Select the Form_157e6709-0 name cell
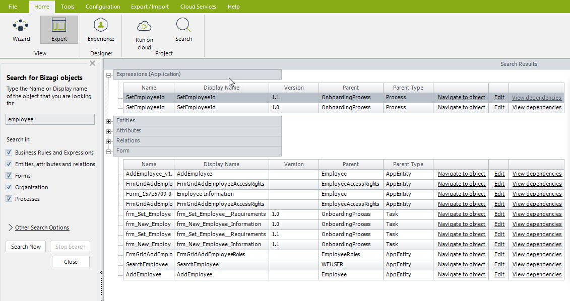The image size is (570, 301). pyautogui.click(x=149, y=194)
